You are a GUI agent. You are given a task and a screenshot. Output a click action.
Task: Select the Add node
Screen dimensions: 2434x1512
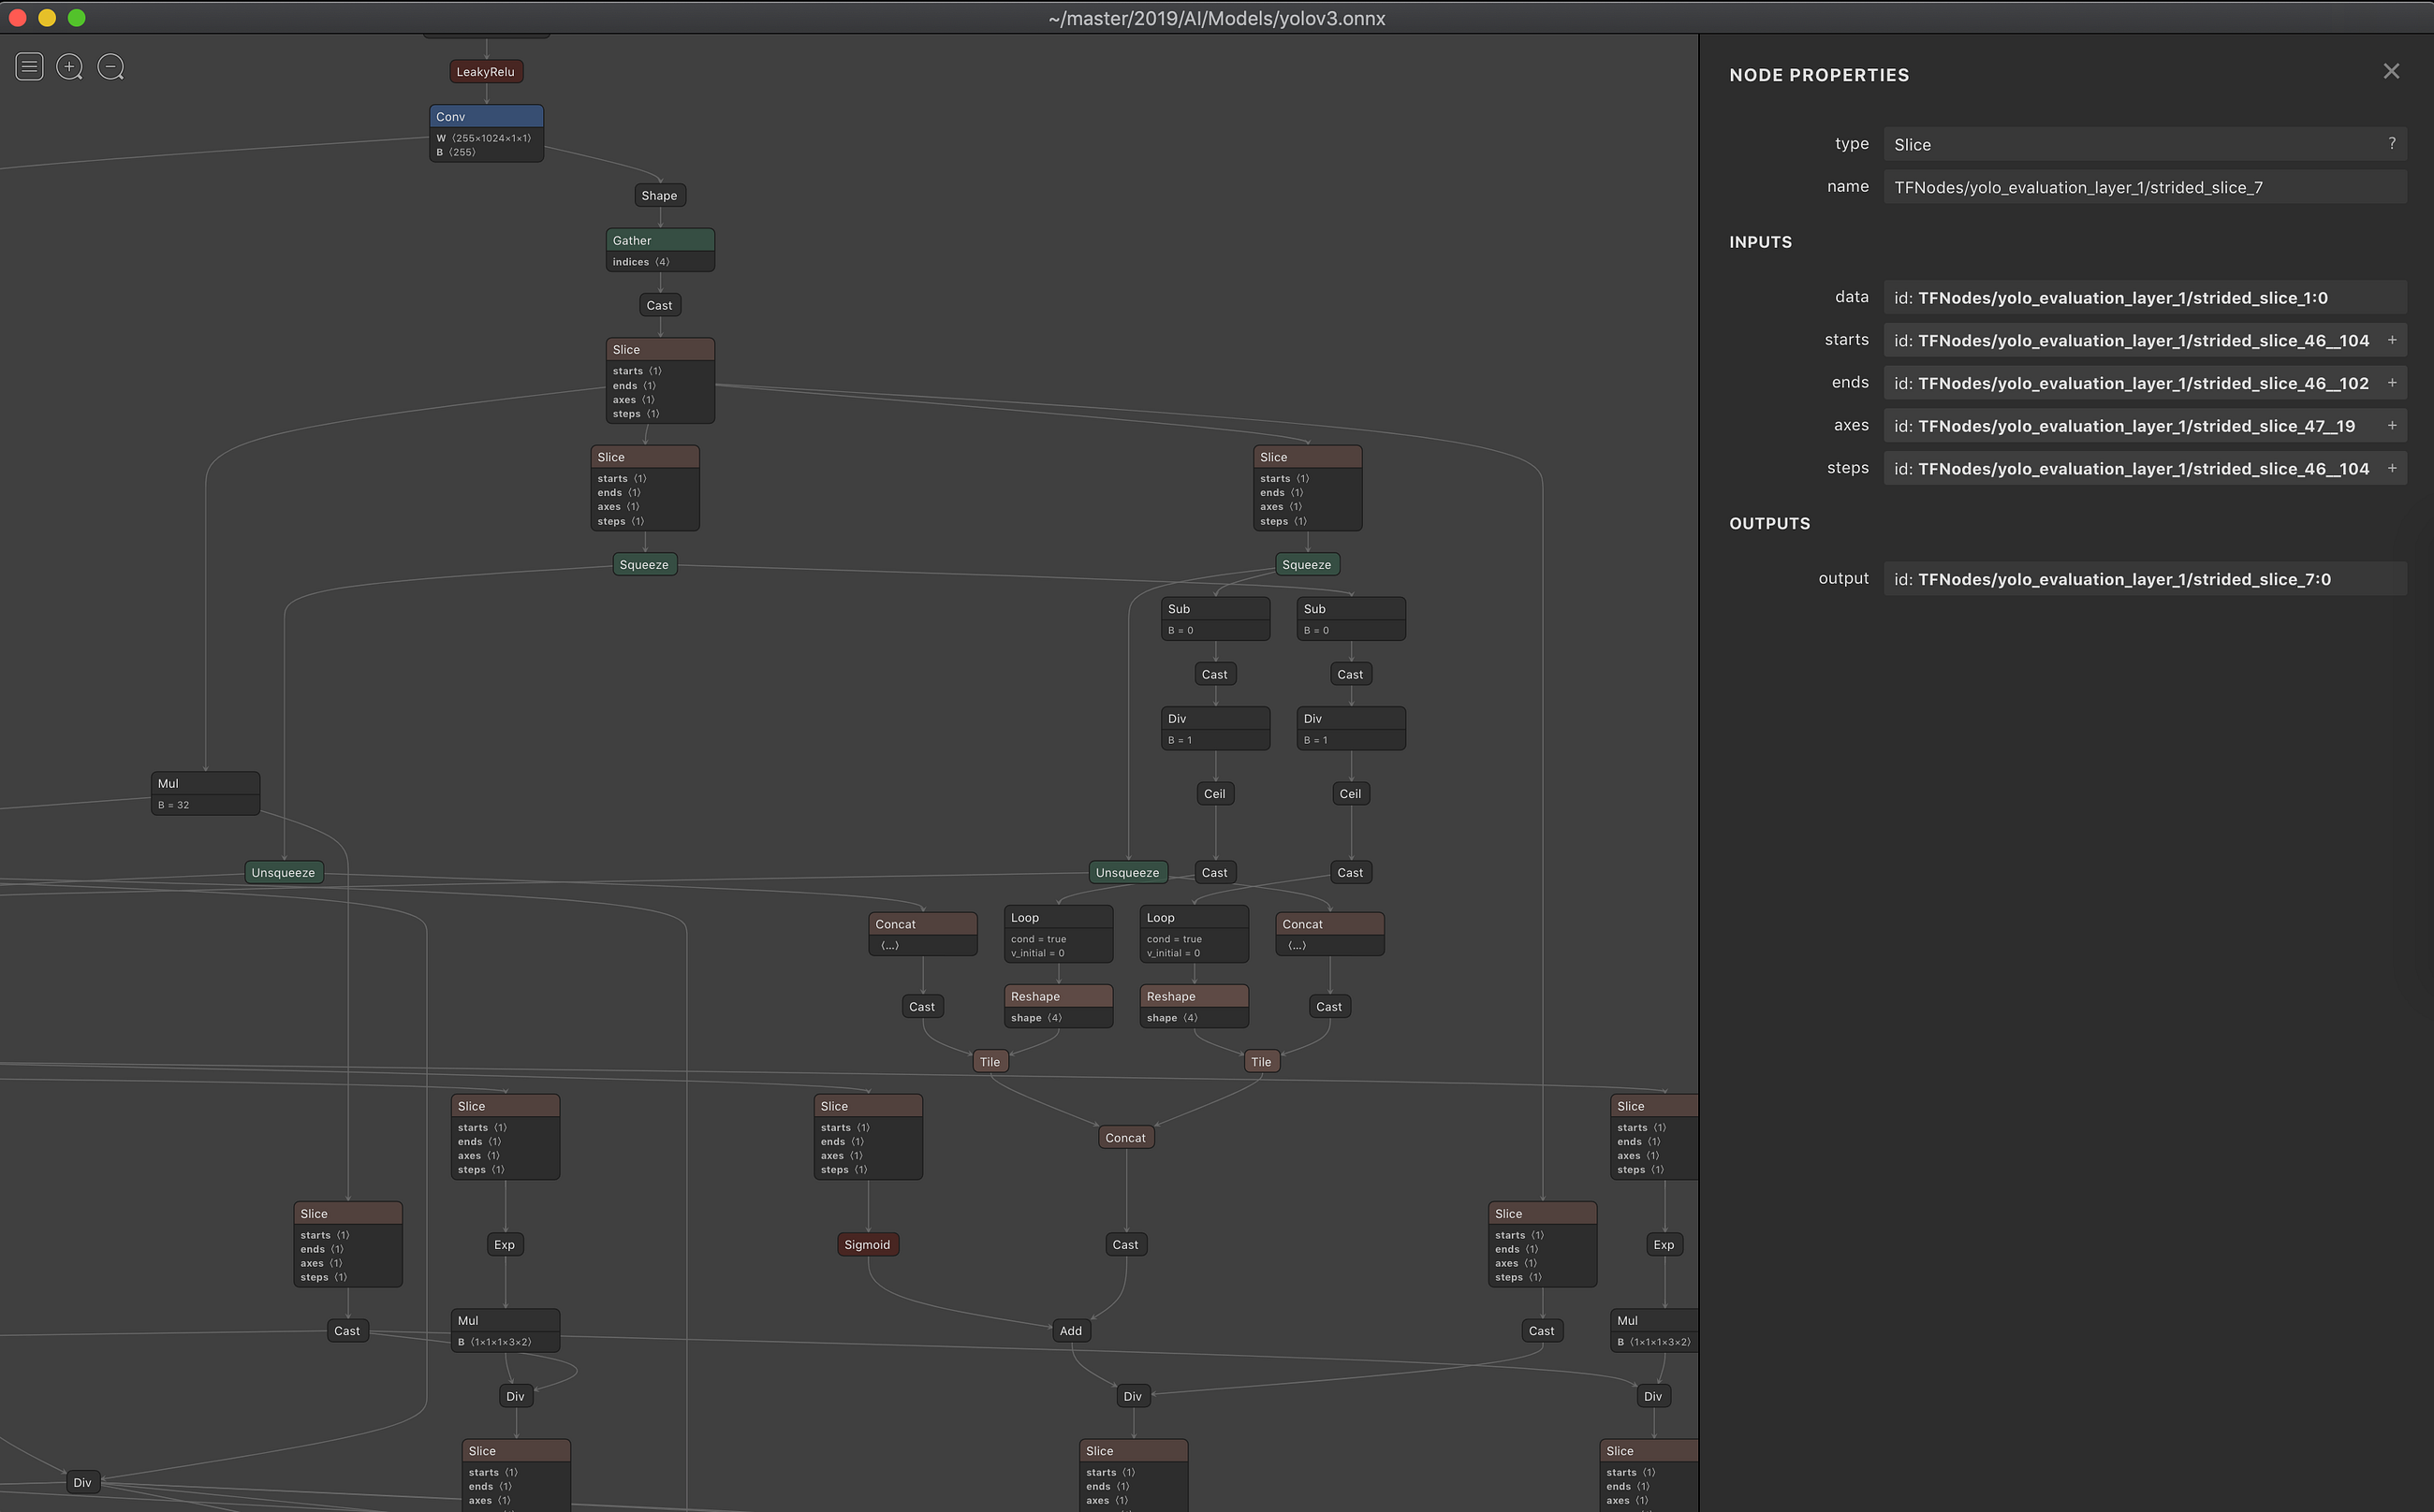pos(1070,1331)
